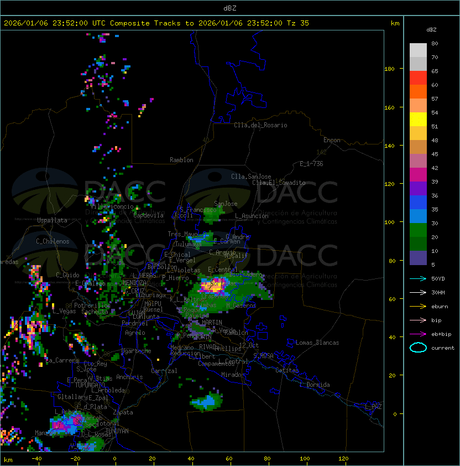Click the '30HM' legend label

click(x=438, y=292)
